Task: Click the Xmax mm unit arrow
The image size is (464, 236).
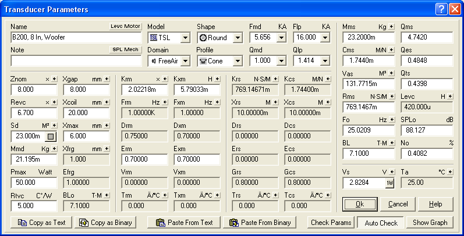Action: point(107,125)
